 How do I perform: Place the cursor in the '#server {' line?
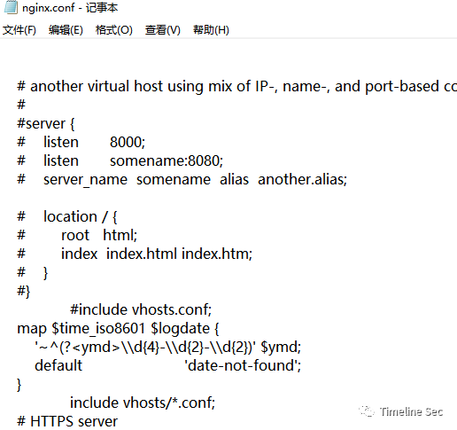[x=46, y=123]
